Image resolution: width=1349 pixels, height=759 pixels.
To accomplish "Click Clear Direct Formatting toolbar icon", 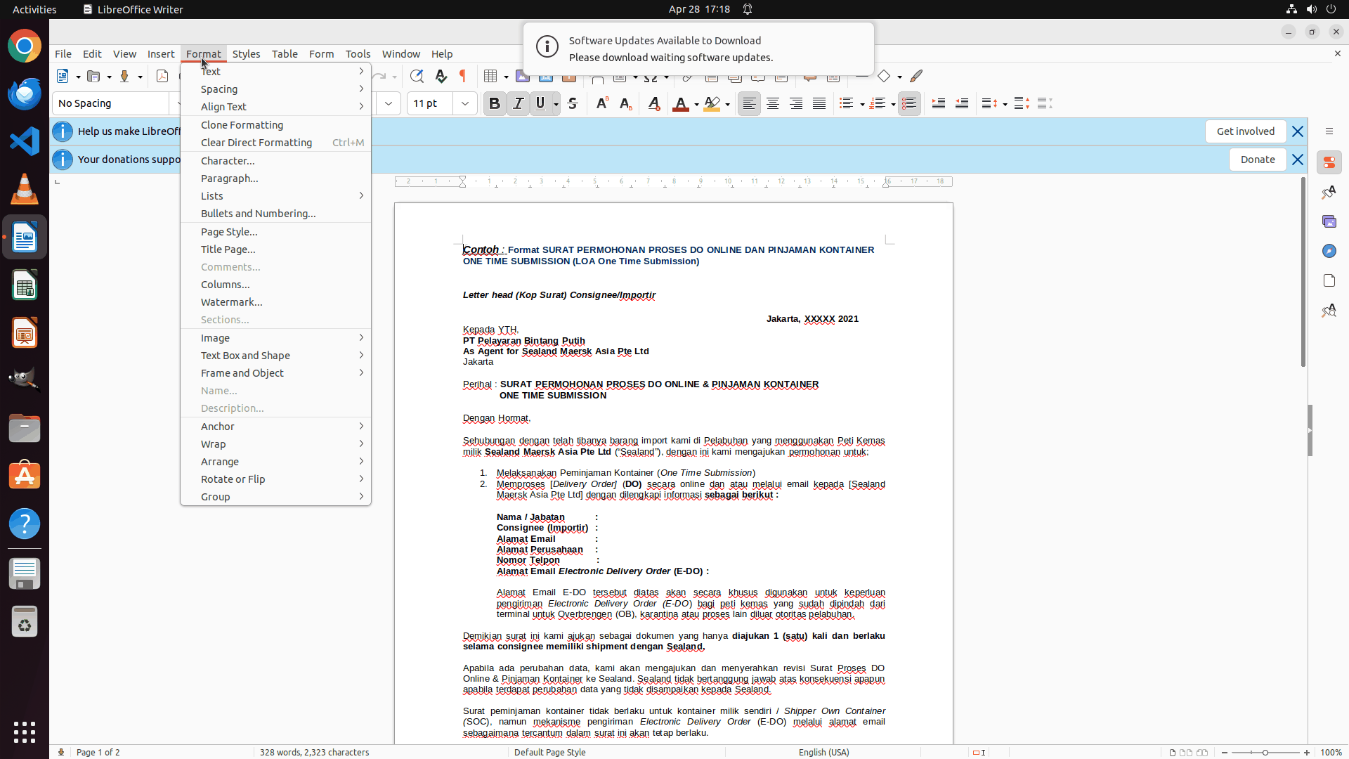I will [654, 103].
